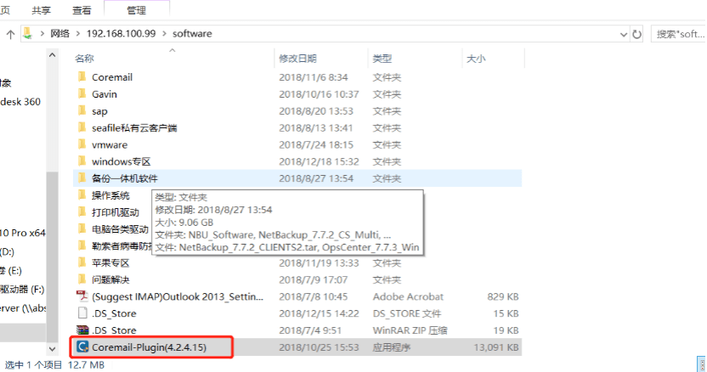707x372 pixels.
Task: Click the 网络 breadcrumb
Action: tap(60, 34)
